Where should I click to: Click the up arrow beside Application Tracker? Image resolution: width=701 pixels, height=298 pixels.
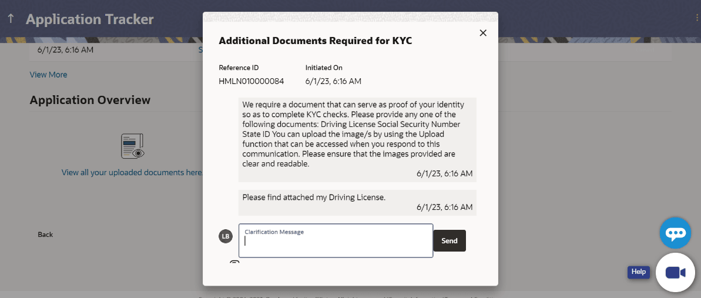11,19
